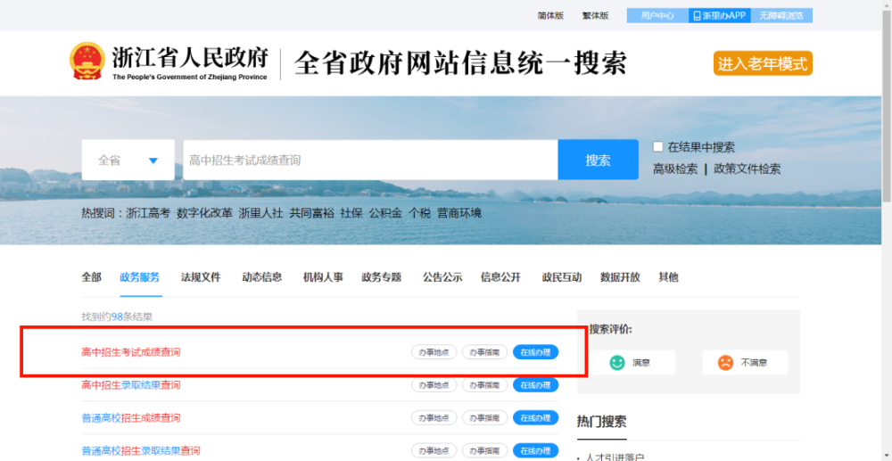Click 在线办理 for 高中招生考试成绩查询
This screenshot has width=892, height=461.
pos(536,352)
